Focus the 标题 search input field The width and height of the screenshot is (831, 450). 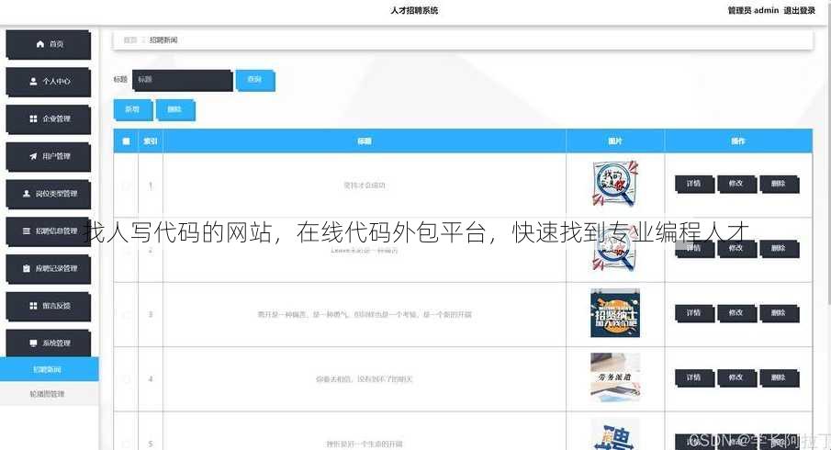tap(183, 80)
